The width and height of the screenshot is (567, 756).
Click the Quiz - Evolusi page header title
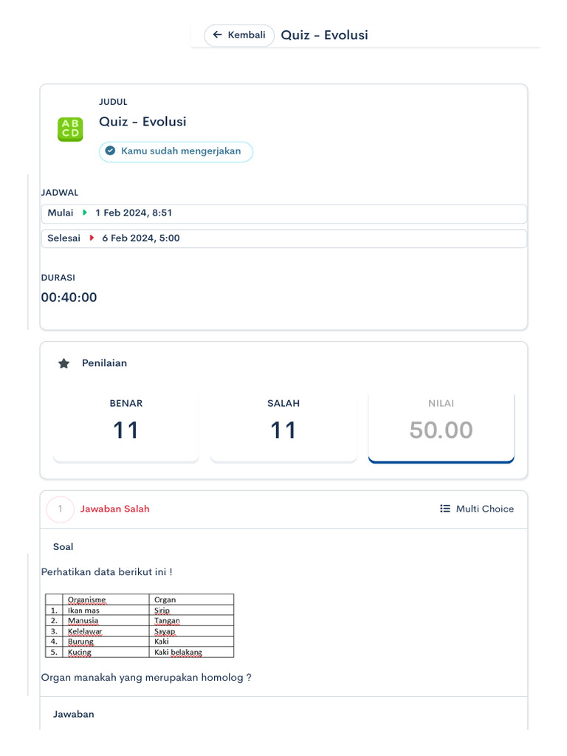coord(324,35)
